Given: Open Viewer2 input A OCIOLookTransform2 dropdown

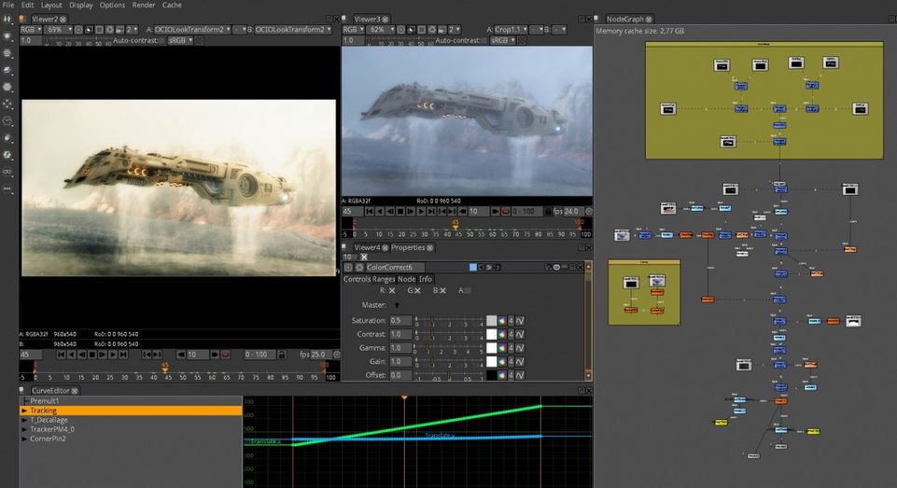Looking at the screenshot, I should tap(192, 29).
